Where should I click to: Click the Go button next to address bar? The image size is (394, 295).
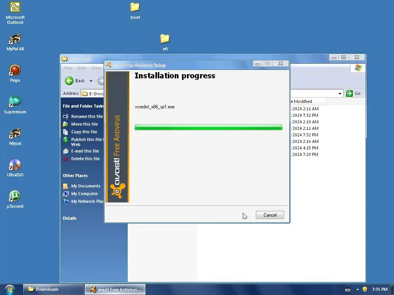click(x=353, y=93)
